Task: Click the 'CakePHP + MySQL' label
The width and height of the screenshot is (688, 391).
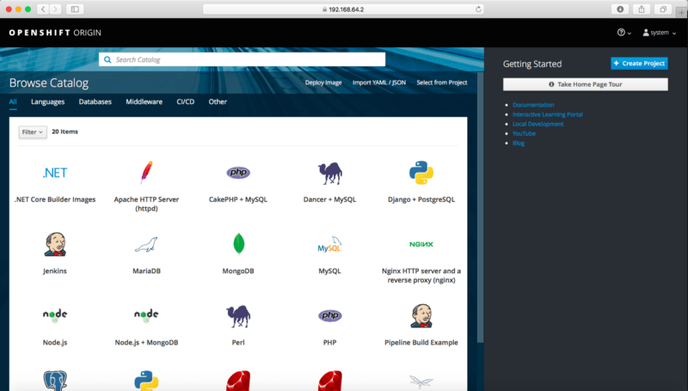Action: 238,199
